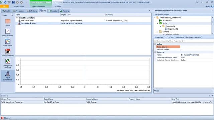214x120 pixels.
Task: Open the tab list dropdown arrow
Action: coord(149,11)
